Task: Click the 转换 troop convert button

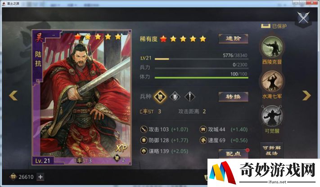Action: pyautogui.click(x=234, y=97)
